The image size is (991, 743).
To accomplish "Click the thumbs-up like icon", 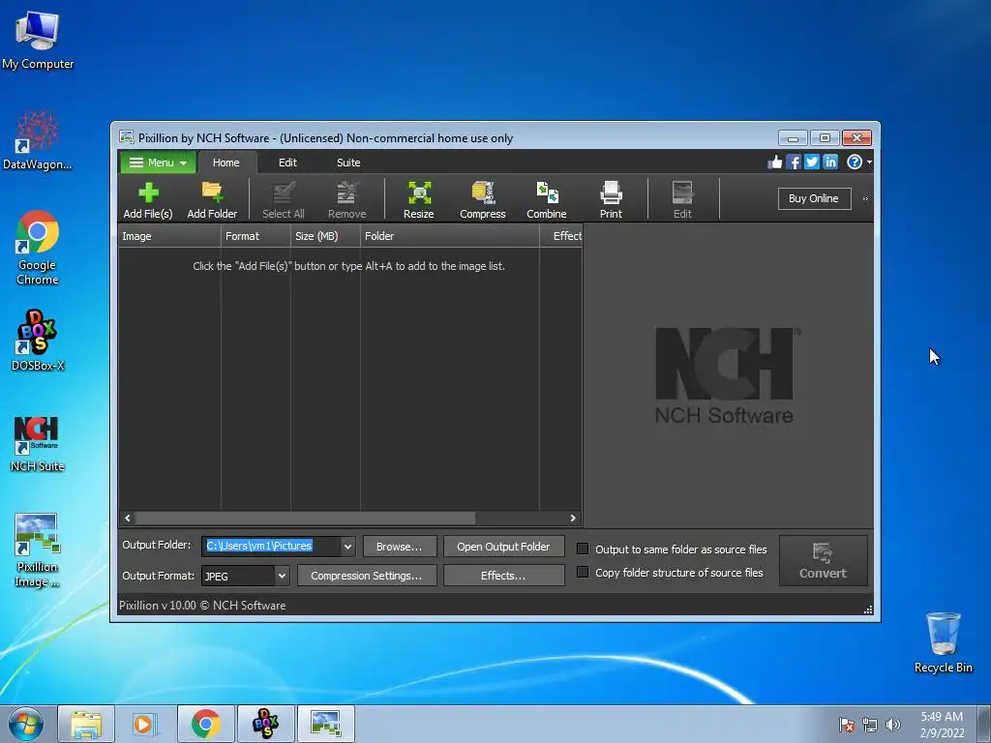I will coord(775,163).
